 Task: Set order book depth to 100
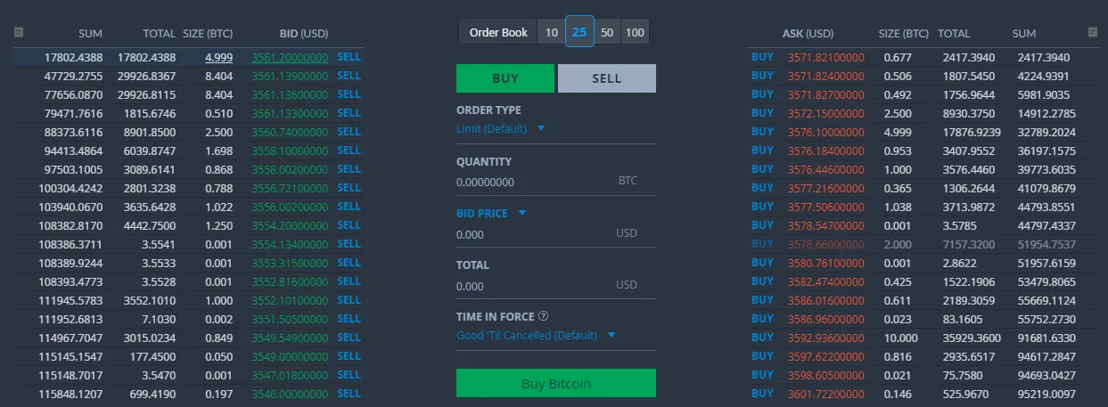click(635, 32)
